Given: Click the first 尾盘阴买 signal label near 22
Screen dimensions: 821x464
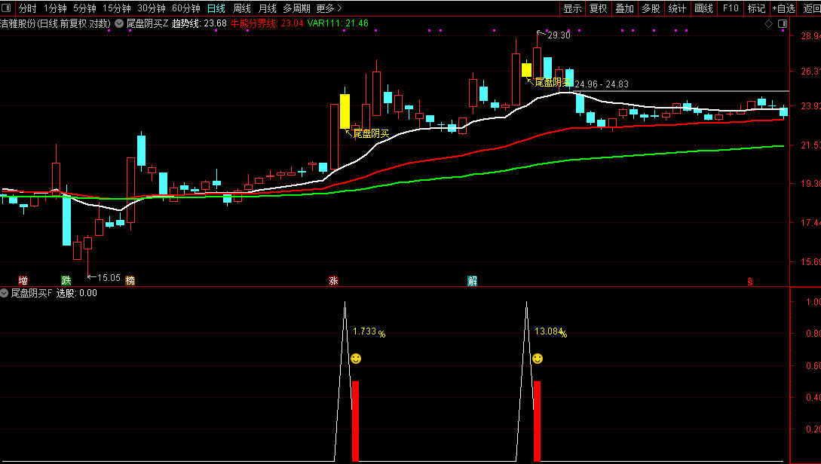Looking at the screenshot, I should 371,134.
